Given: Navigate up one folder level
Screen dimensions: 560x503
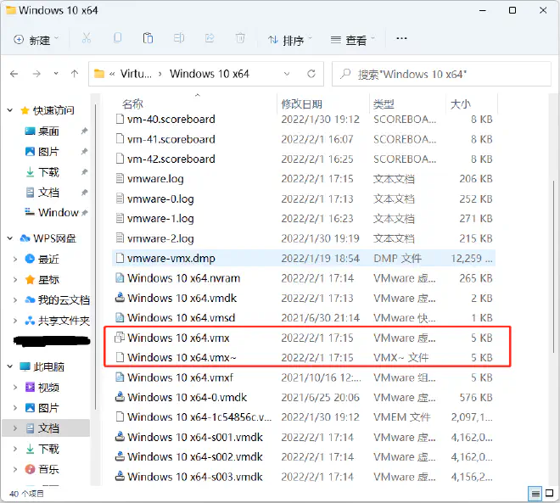Looking at the screenshot, I should pyautogui.click(x=76, y=74).
